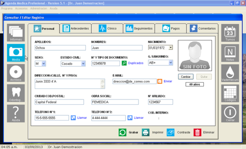Open the Vademecum drop icon

pyautogui.click(x=230, y=73)
